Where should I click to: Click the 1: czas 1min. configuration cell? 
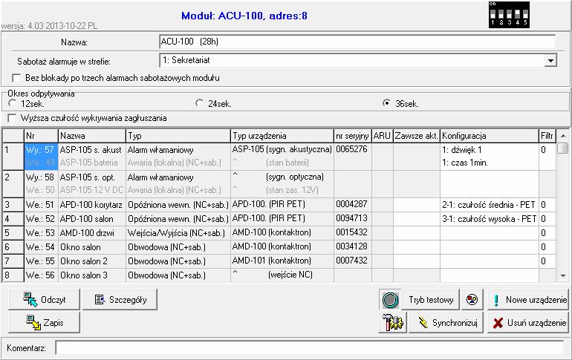[490, 163]
